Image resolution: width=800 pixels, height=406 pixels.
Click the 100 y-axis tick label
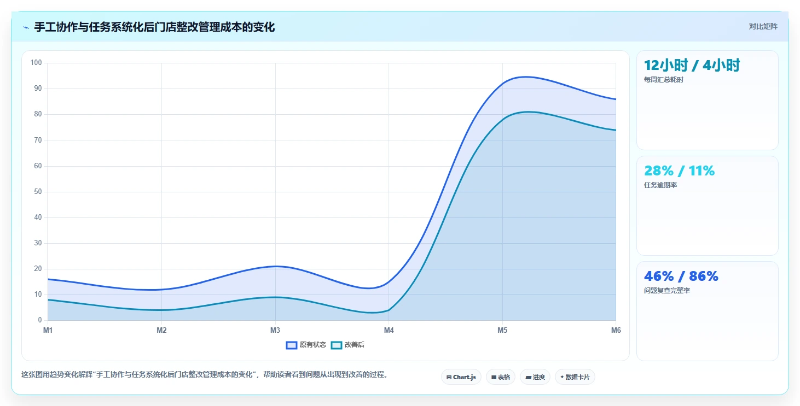[x=36, y=63]
